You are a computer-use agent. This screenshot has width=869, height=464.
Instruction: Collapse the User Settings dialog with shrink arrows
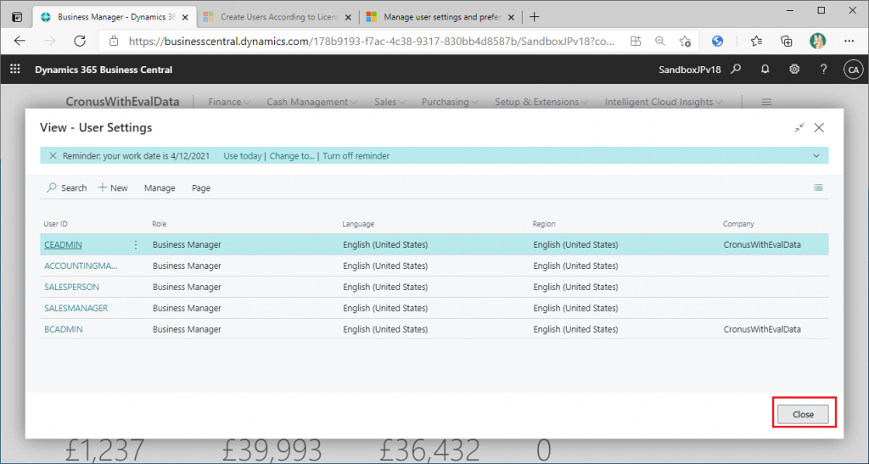click(799, 127)
